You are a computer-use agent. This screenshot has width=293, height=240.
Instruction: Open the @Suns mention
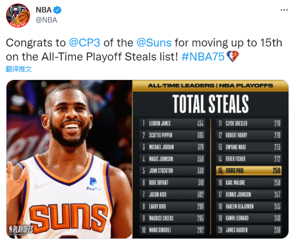tap(154, 42)
